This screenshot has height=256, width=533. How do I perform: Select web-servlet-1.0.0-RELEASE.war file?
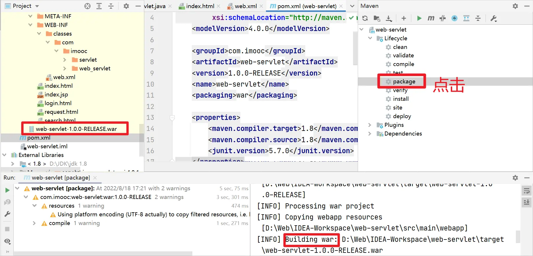(76, 129)
